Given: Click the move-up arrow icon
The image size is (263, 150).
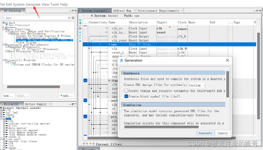Looking at the screenshot, I should tap(80, 35).
